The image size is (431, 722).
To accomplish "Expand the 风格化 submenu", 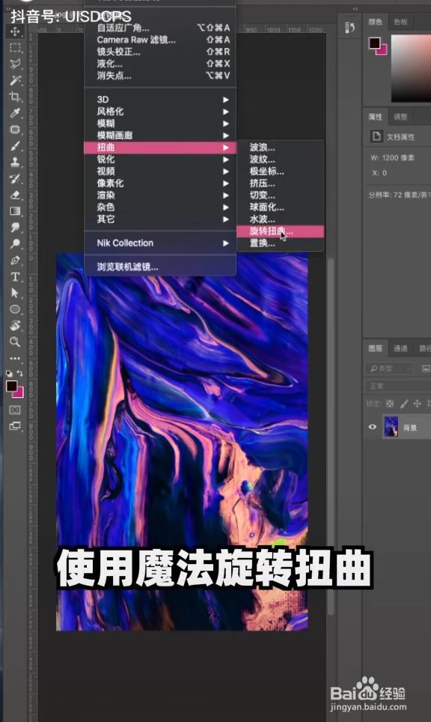I will 160,112.
